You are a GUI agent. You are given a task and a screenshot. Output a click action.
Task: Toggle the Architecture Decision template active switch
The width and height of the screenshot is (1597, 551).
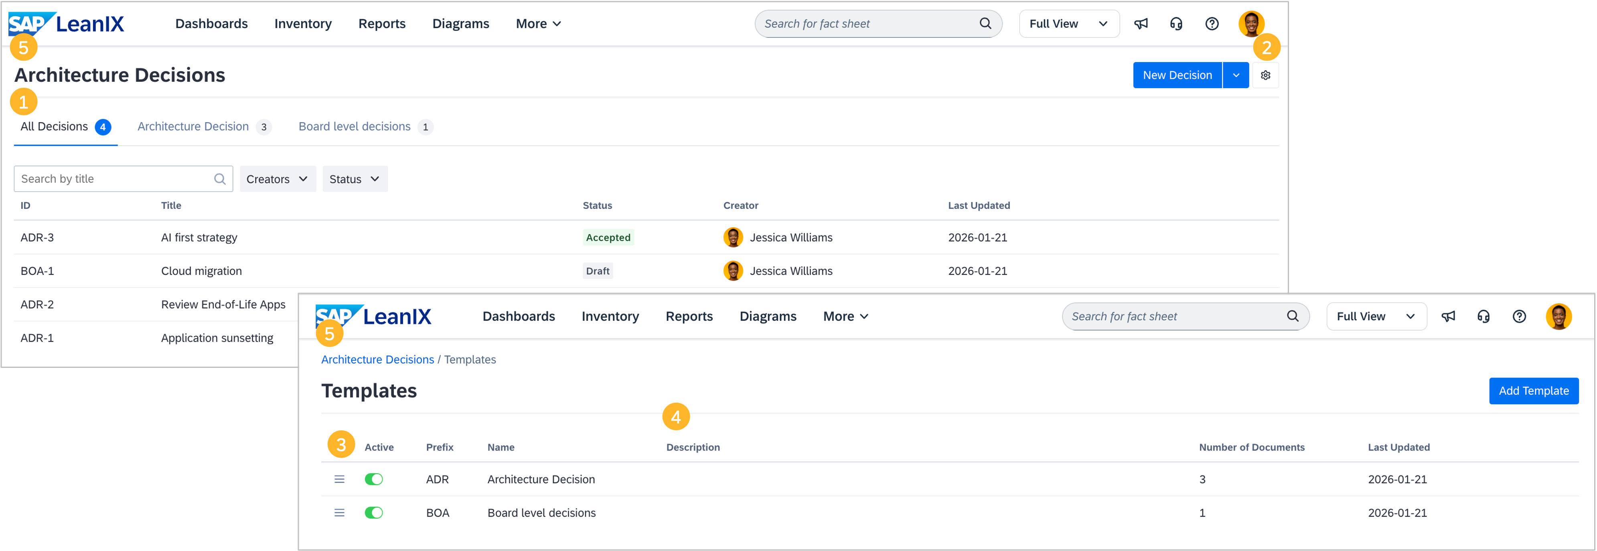coord(374,479)
